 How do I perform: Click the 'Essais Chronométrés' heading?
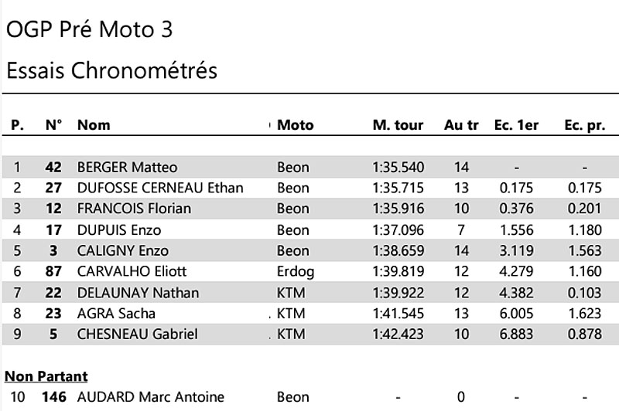(x=111, y=71)
